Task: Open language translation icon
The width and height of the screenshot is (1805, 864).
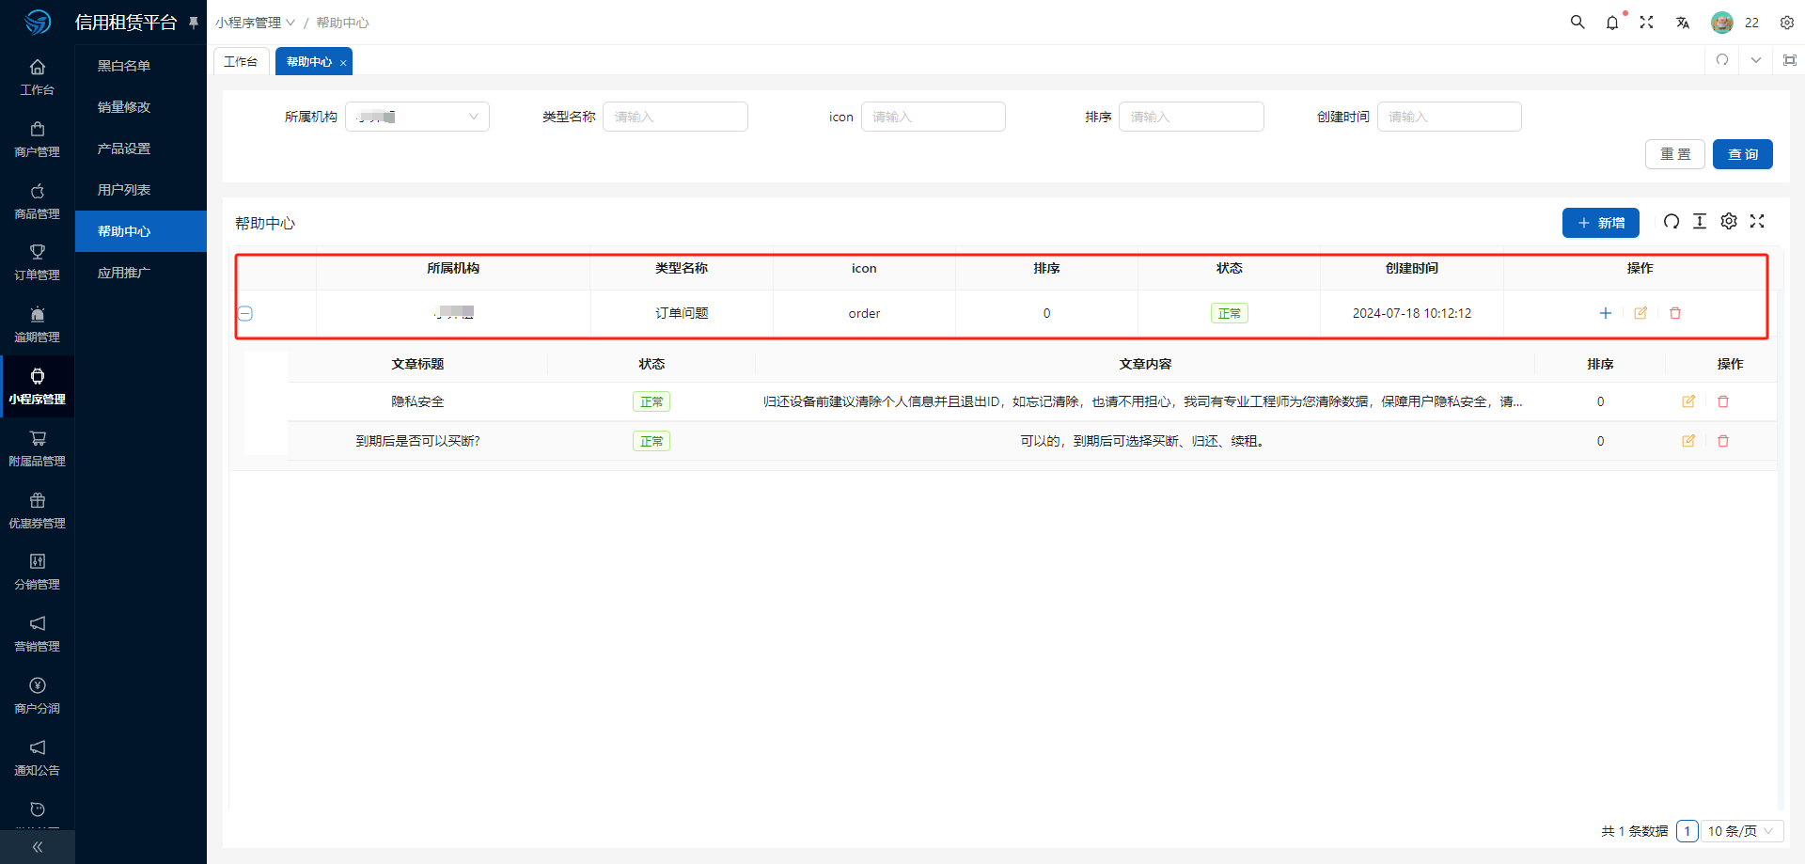Action: (1683, 23)
